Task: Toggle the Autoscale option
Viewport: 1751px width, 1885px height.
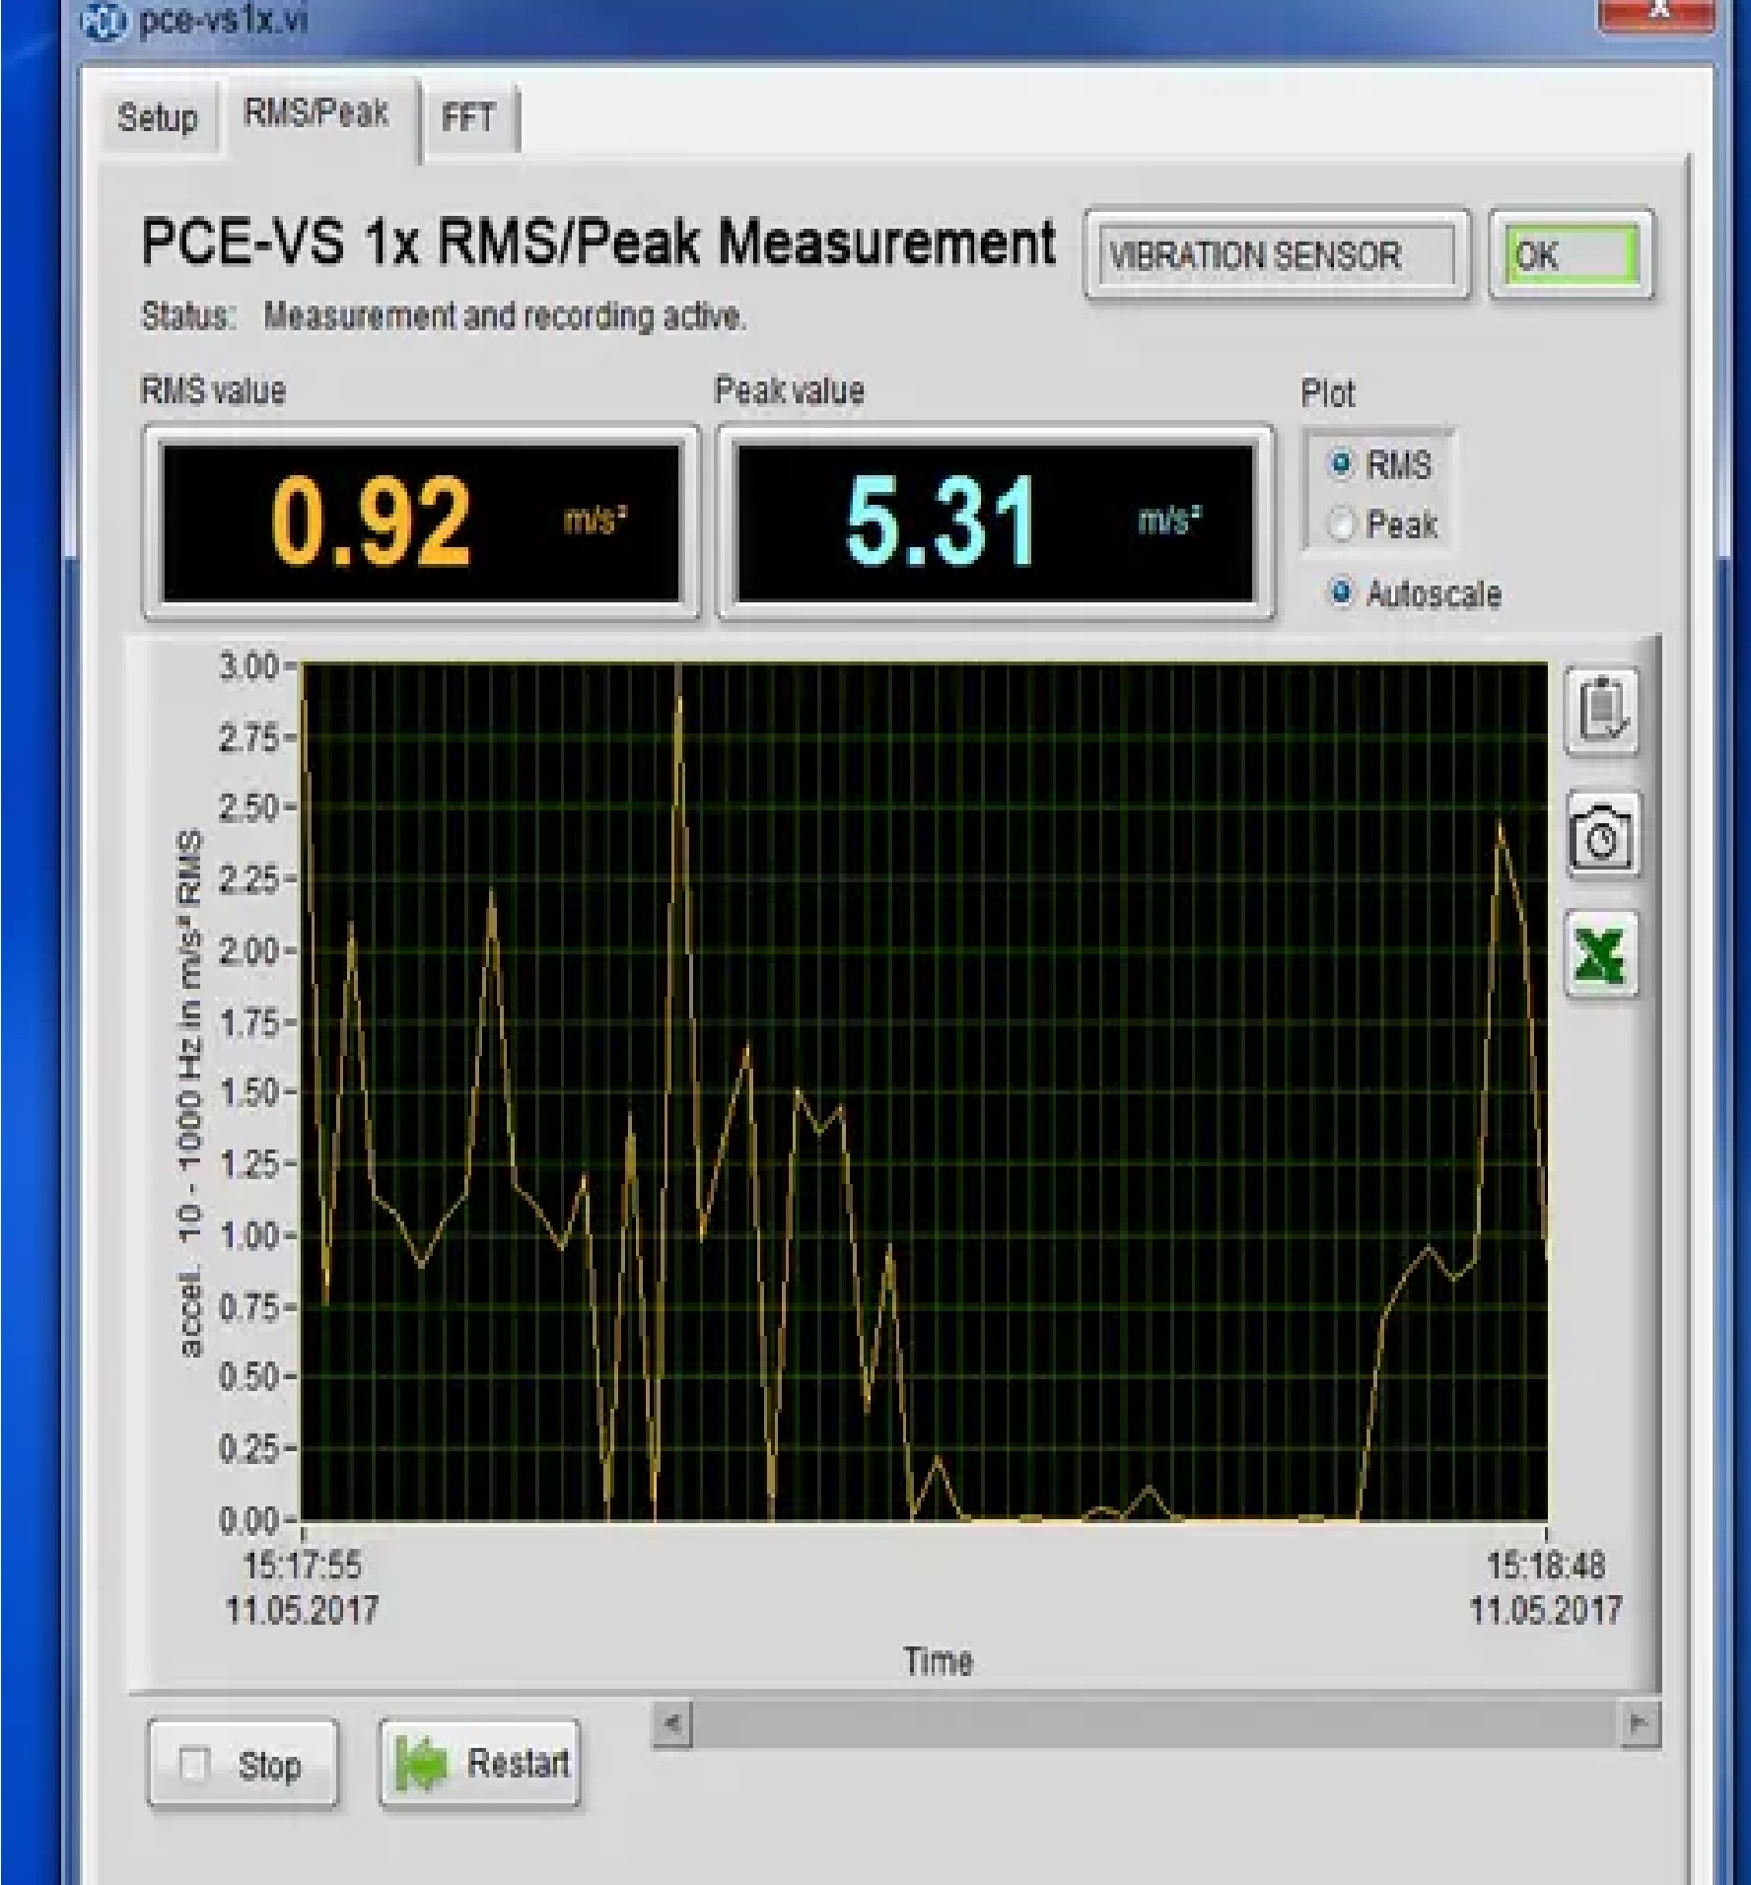Action: coord(1341,593)
